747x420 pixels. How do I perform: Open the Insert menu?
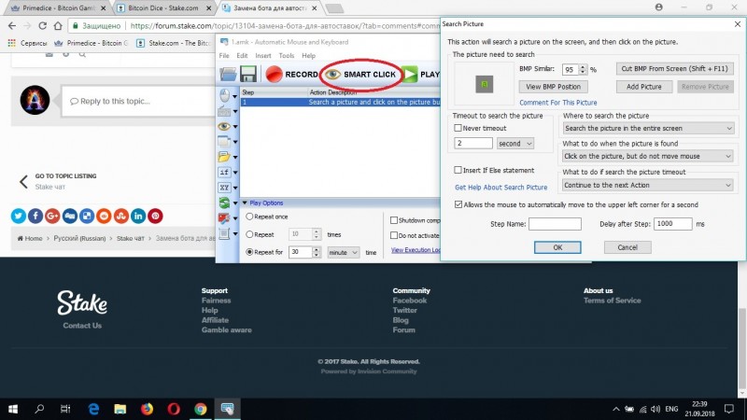click(263, 56)
